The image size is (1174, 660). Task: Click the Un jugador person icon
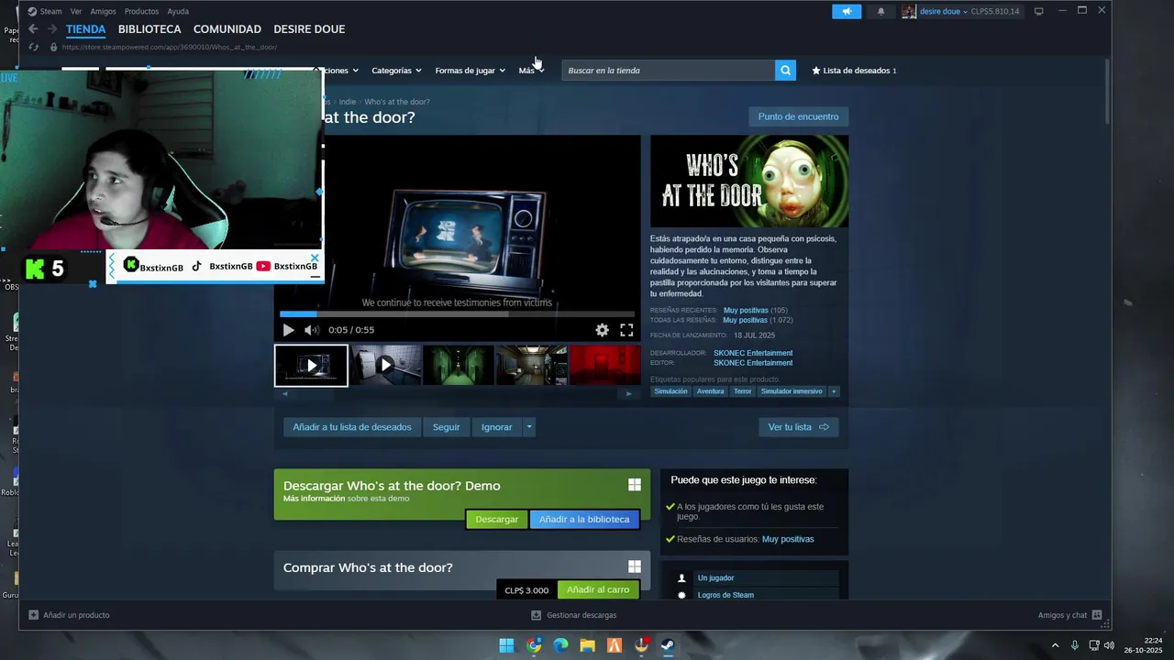(681, 578)
